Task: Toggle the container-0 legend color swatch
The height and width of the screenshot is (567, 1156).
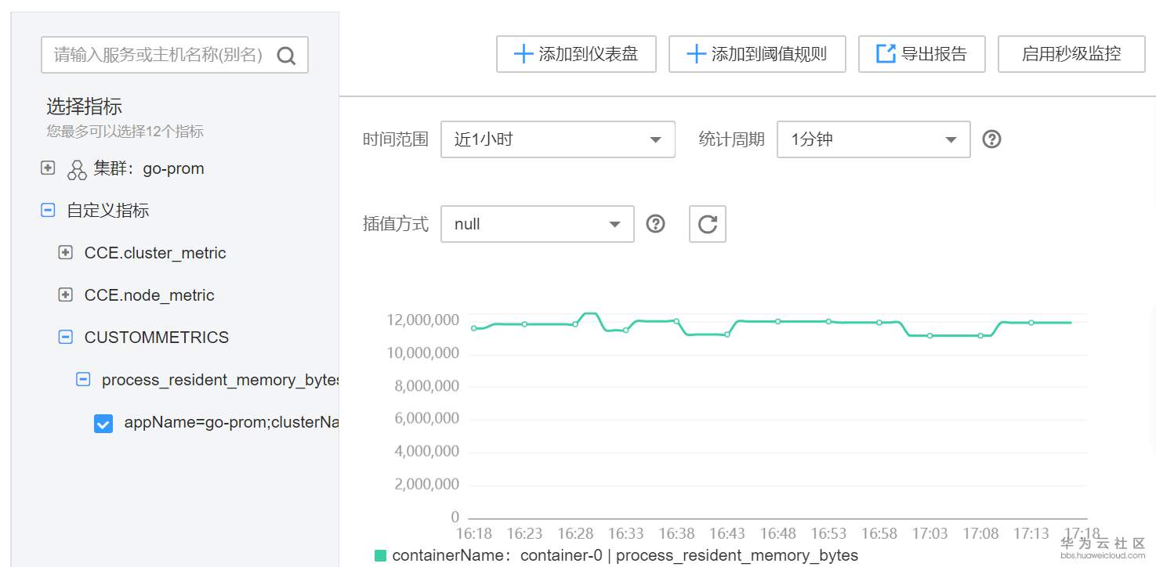Action: [x=381, y=555]
